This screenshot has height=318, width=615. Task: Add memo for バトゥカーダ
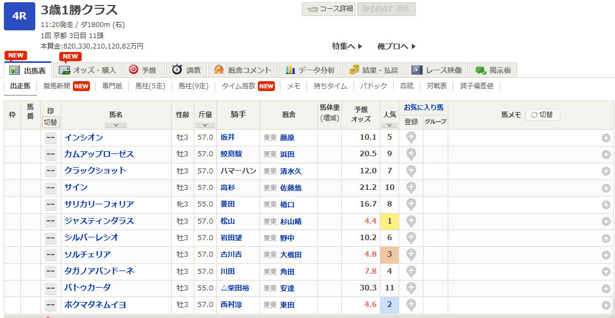[606, 288]
